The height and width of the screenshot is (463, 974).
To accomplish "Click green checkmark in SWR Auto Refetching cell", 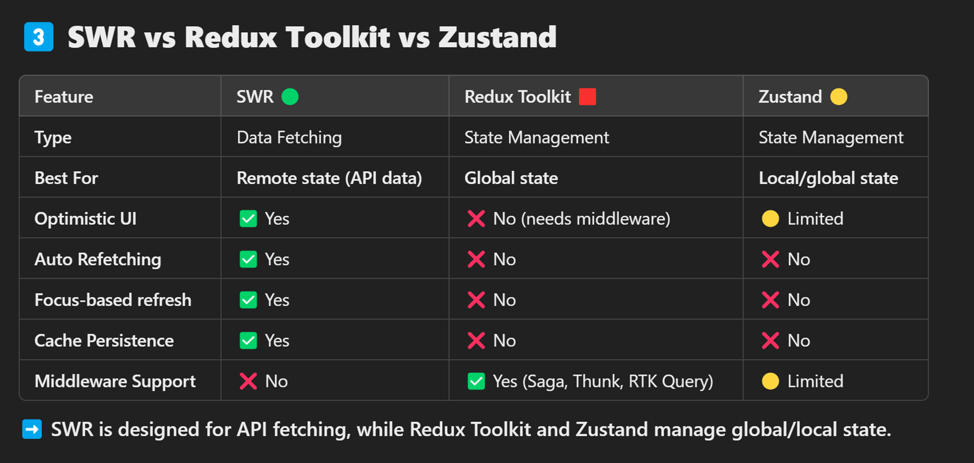I will pyautogui.click(x=248, y=259).
